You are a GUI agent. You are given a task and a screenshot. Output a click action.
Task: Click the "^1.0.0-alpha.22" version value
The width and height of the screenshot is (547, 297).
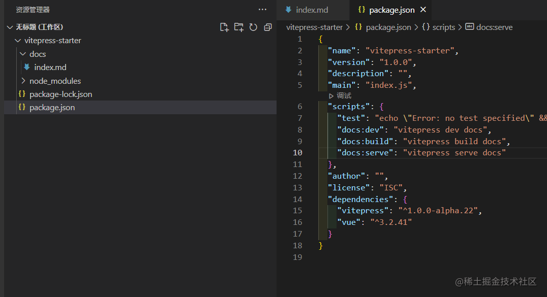438,211
